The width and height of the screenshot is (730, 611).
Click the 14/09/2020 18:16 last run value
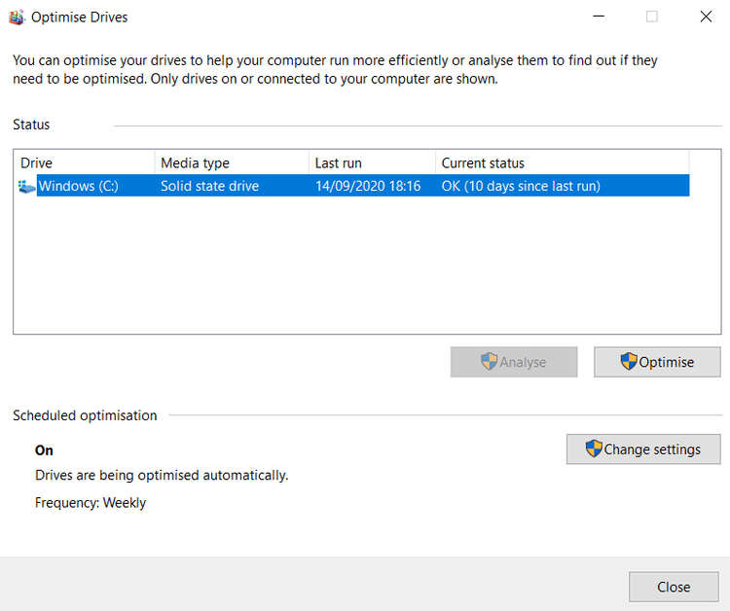pos(368,186)
